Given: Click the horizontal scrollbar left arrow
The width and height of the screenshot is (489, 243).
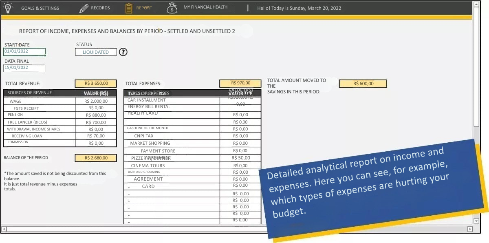Looking at the screenshot, I should 4,229.
